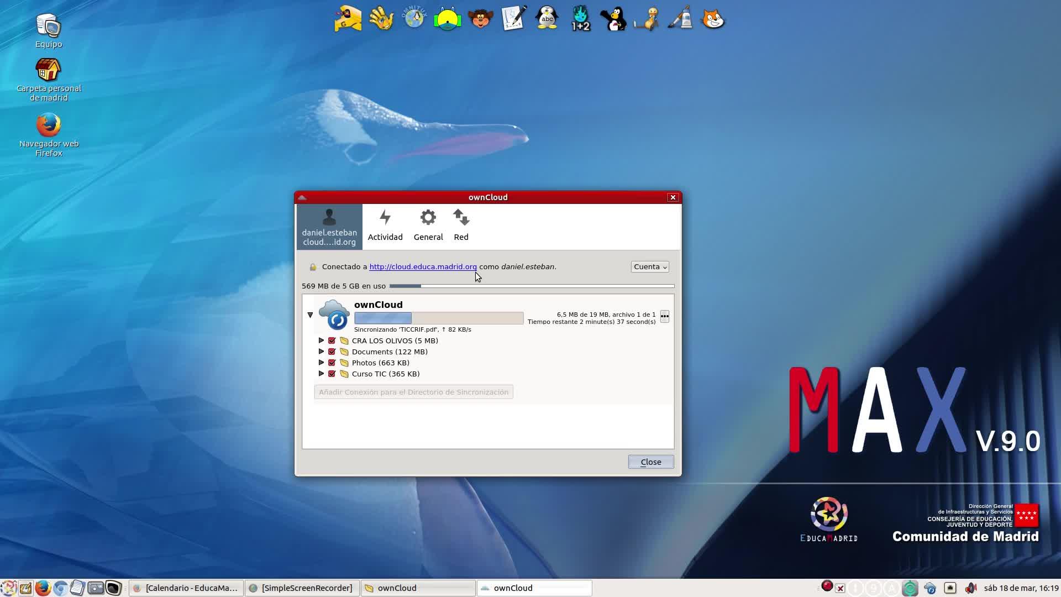Open the Scratch cat icon in top dock

click(x=713, y=19)
